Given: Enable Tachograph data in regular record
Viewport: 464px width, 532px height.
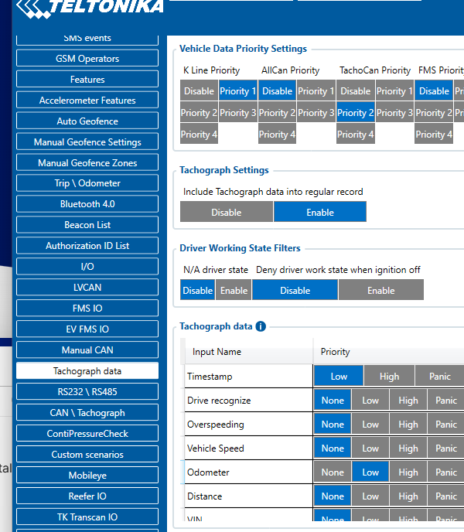Looking at the screenshot, I should point(320,212).
